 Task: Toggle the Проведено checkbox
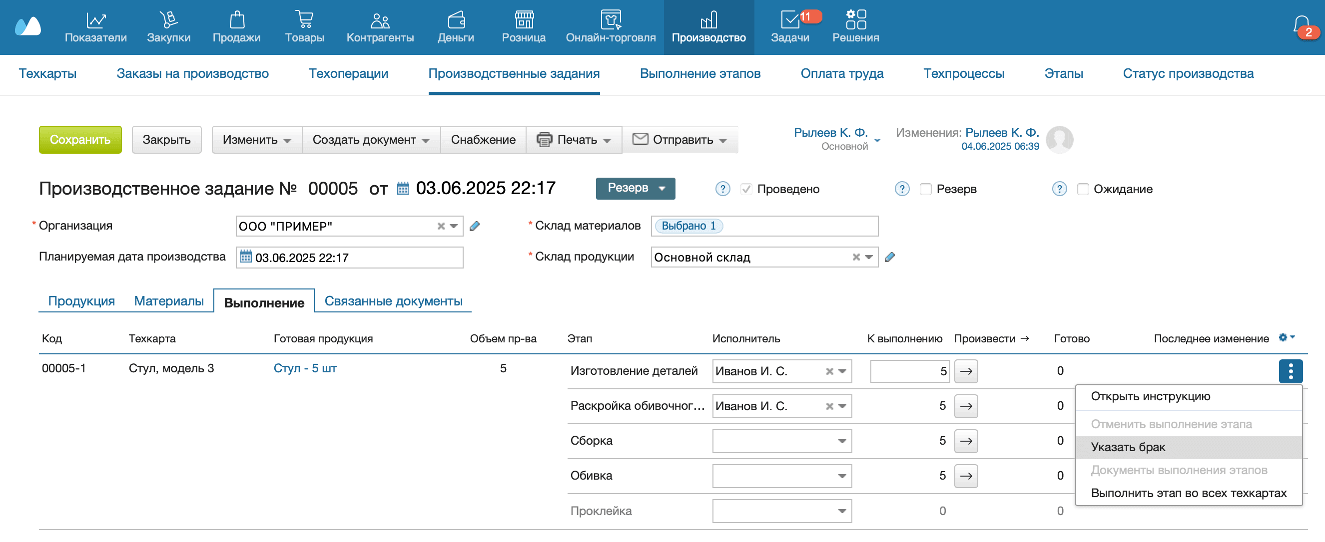[x=746, y=189]
